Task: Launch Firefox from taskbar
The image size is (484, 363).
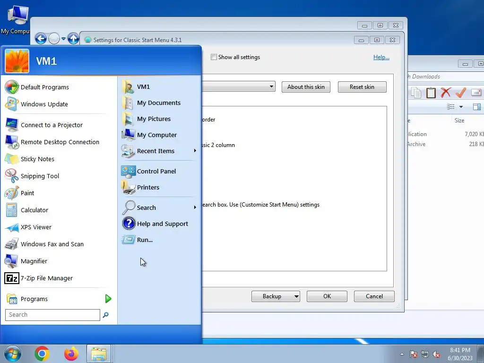Action: pyautogui.click(x=71, y=354)
